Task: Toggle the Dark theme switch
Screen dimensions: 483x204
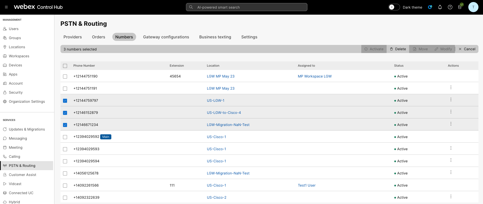Action: click(x=394, y=7)
